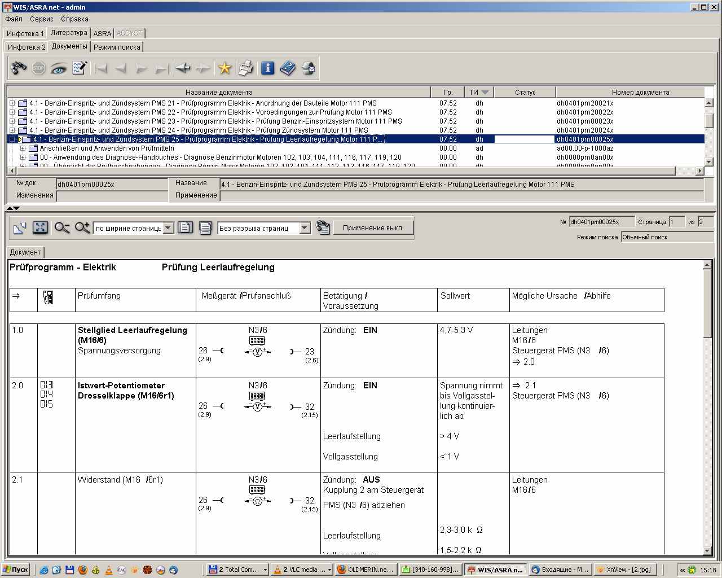Open the 'по ширине страницы' zoom dropdown
This screenshot has width=722, height=578.
pos(168,228)
